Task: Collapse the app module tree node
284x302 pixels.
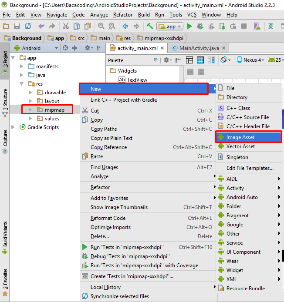Action: pyautogui.click(x=13, y=58)
